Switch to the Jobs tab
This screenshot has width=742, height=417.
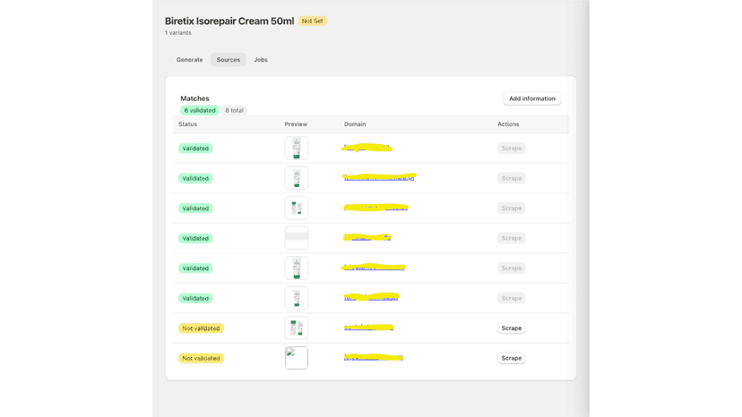[x=261, y=60]
